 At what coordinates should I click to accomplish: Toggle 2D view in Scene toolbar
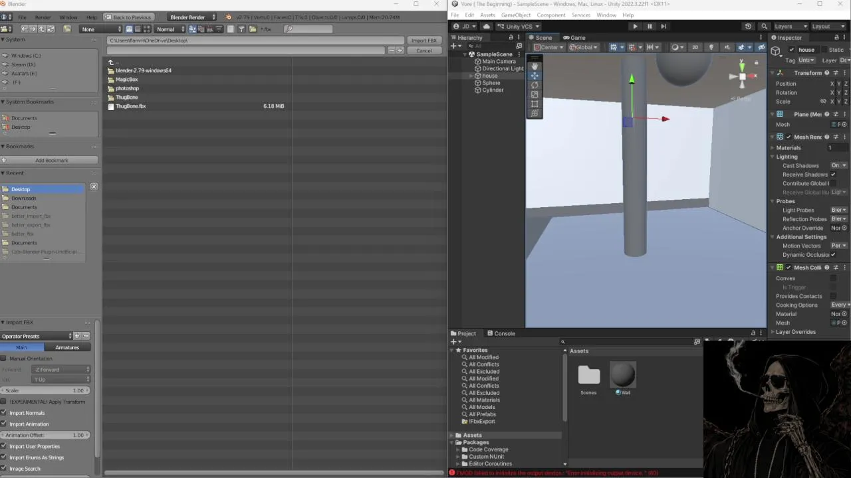(695, 47)
